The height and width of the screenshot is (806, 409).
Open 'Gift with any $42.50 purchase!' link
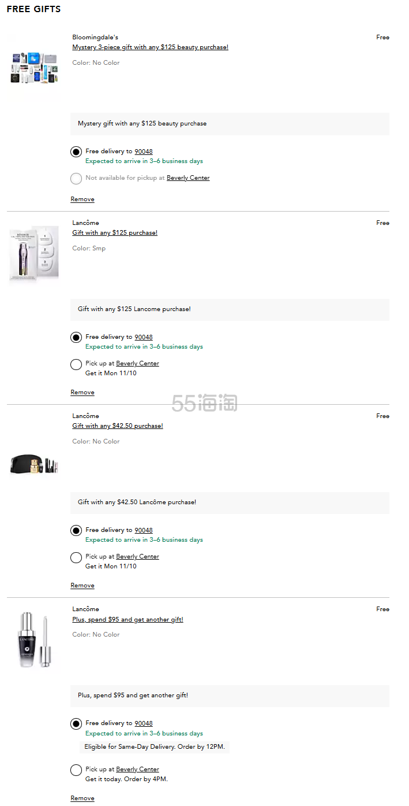118,426
